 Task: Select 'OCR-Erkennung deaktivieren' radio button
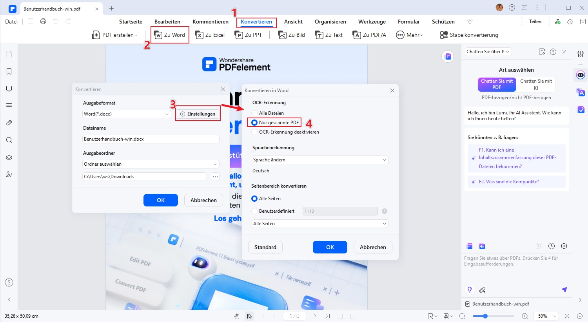(254, 132)
